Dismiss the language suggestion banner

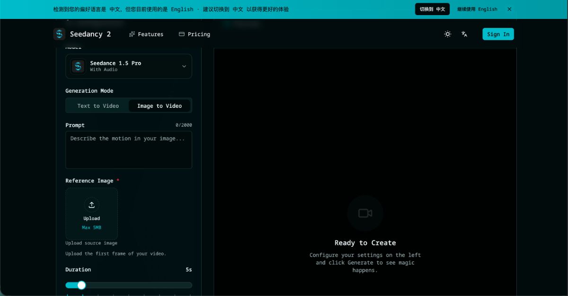point(509,9)
